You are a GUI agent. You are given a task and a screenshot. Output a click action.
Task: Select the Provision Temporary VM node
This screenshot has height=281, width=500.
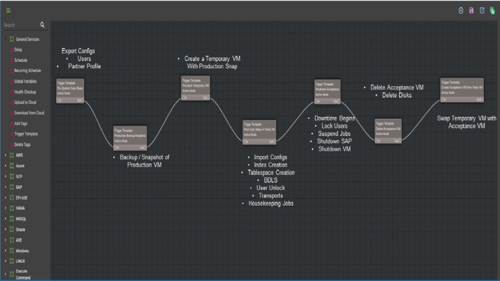click(196, 88)
